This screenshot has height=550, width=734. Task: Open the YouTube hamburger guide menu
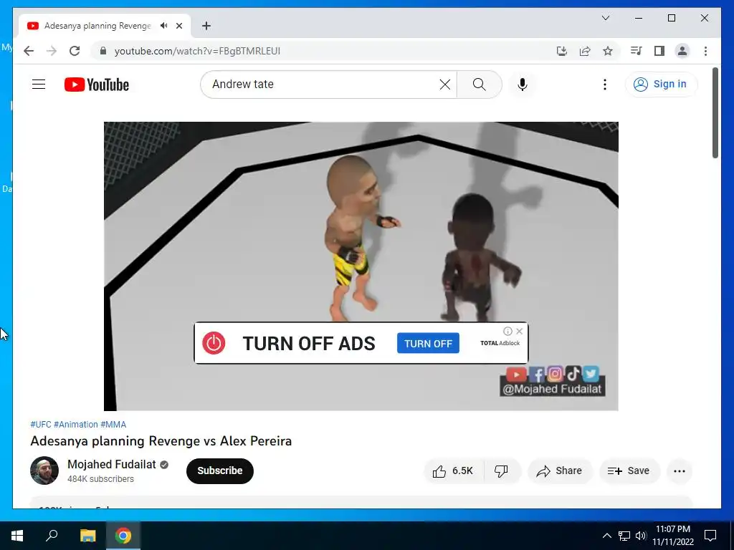(39, 85)
